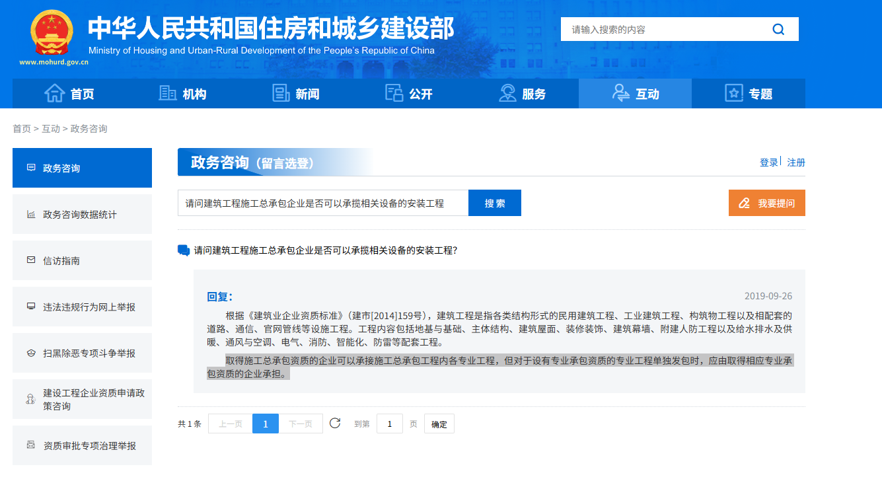Click the 服务 headset icon in navigation

[x=507, y=93]
